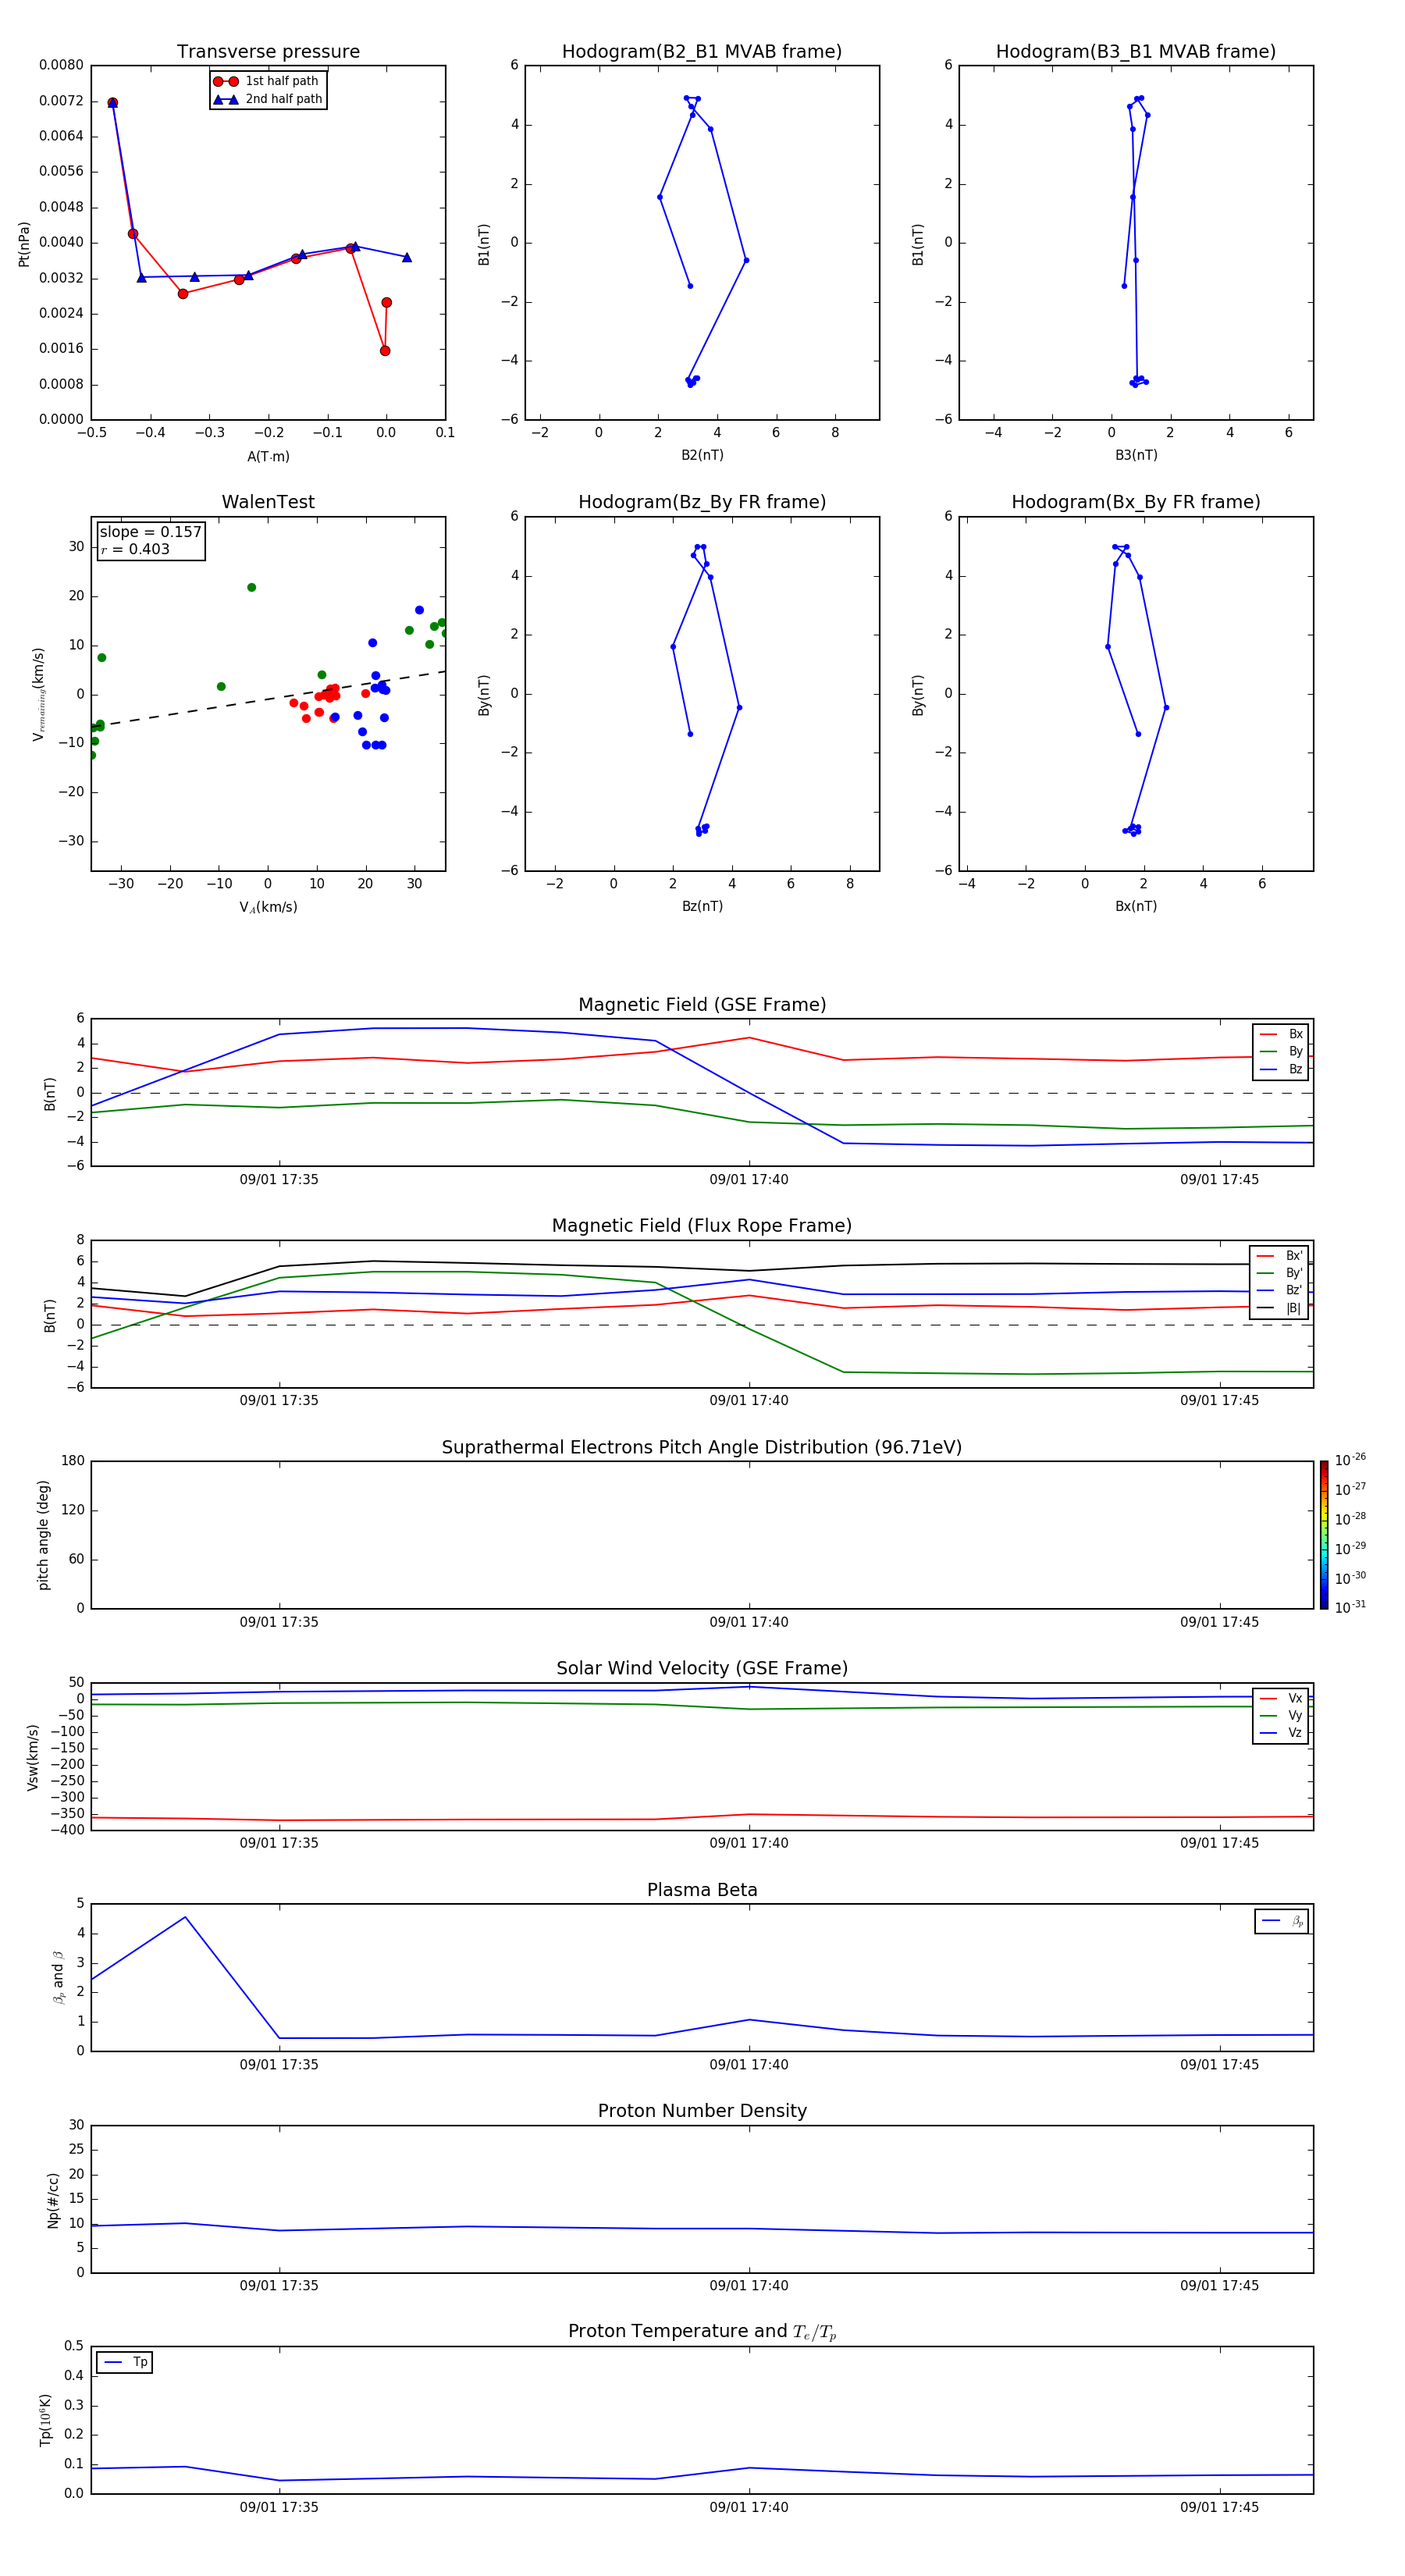Click the 'Hodogram(B3_B1 MVAB frame)' title

1136,52
